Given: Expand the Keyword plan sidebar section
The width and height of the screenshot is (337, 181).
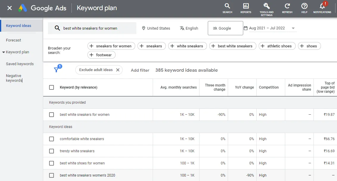Looking at the screenshot, I should click(x=4, y=52).
